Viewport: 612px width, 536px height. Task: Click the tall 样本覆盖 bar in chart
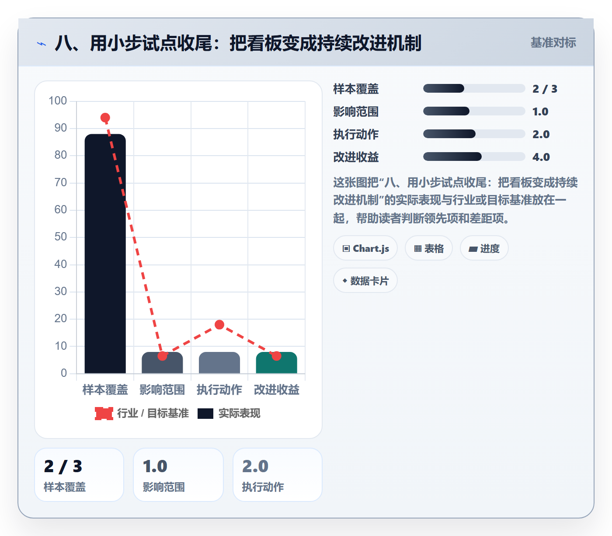coord(105,254)
